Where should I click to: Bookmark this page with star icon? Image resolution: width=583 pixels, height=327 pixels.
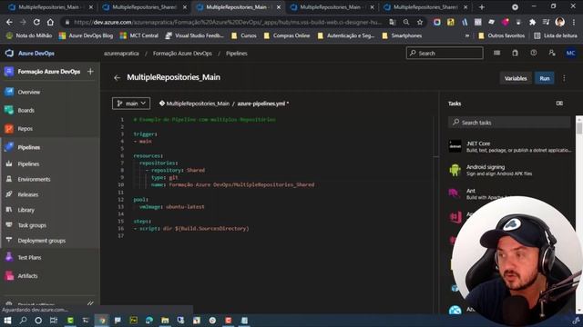click(x=420, y=22)
